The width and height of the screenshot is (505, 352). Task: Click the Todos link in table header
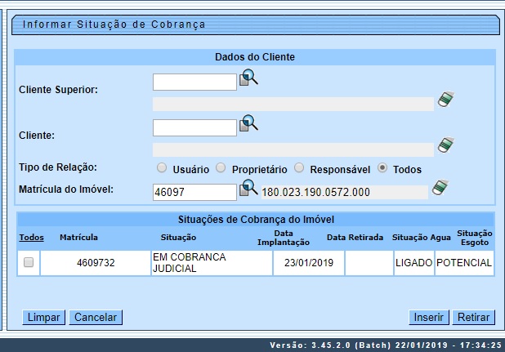pos(31,237)
